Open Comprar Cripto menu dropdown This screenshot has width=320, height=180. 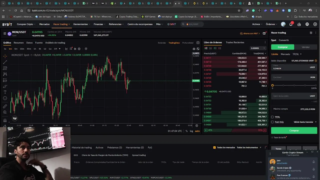click(x=27, y=24)
